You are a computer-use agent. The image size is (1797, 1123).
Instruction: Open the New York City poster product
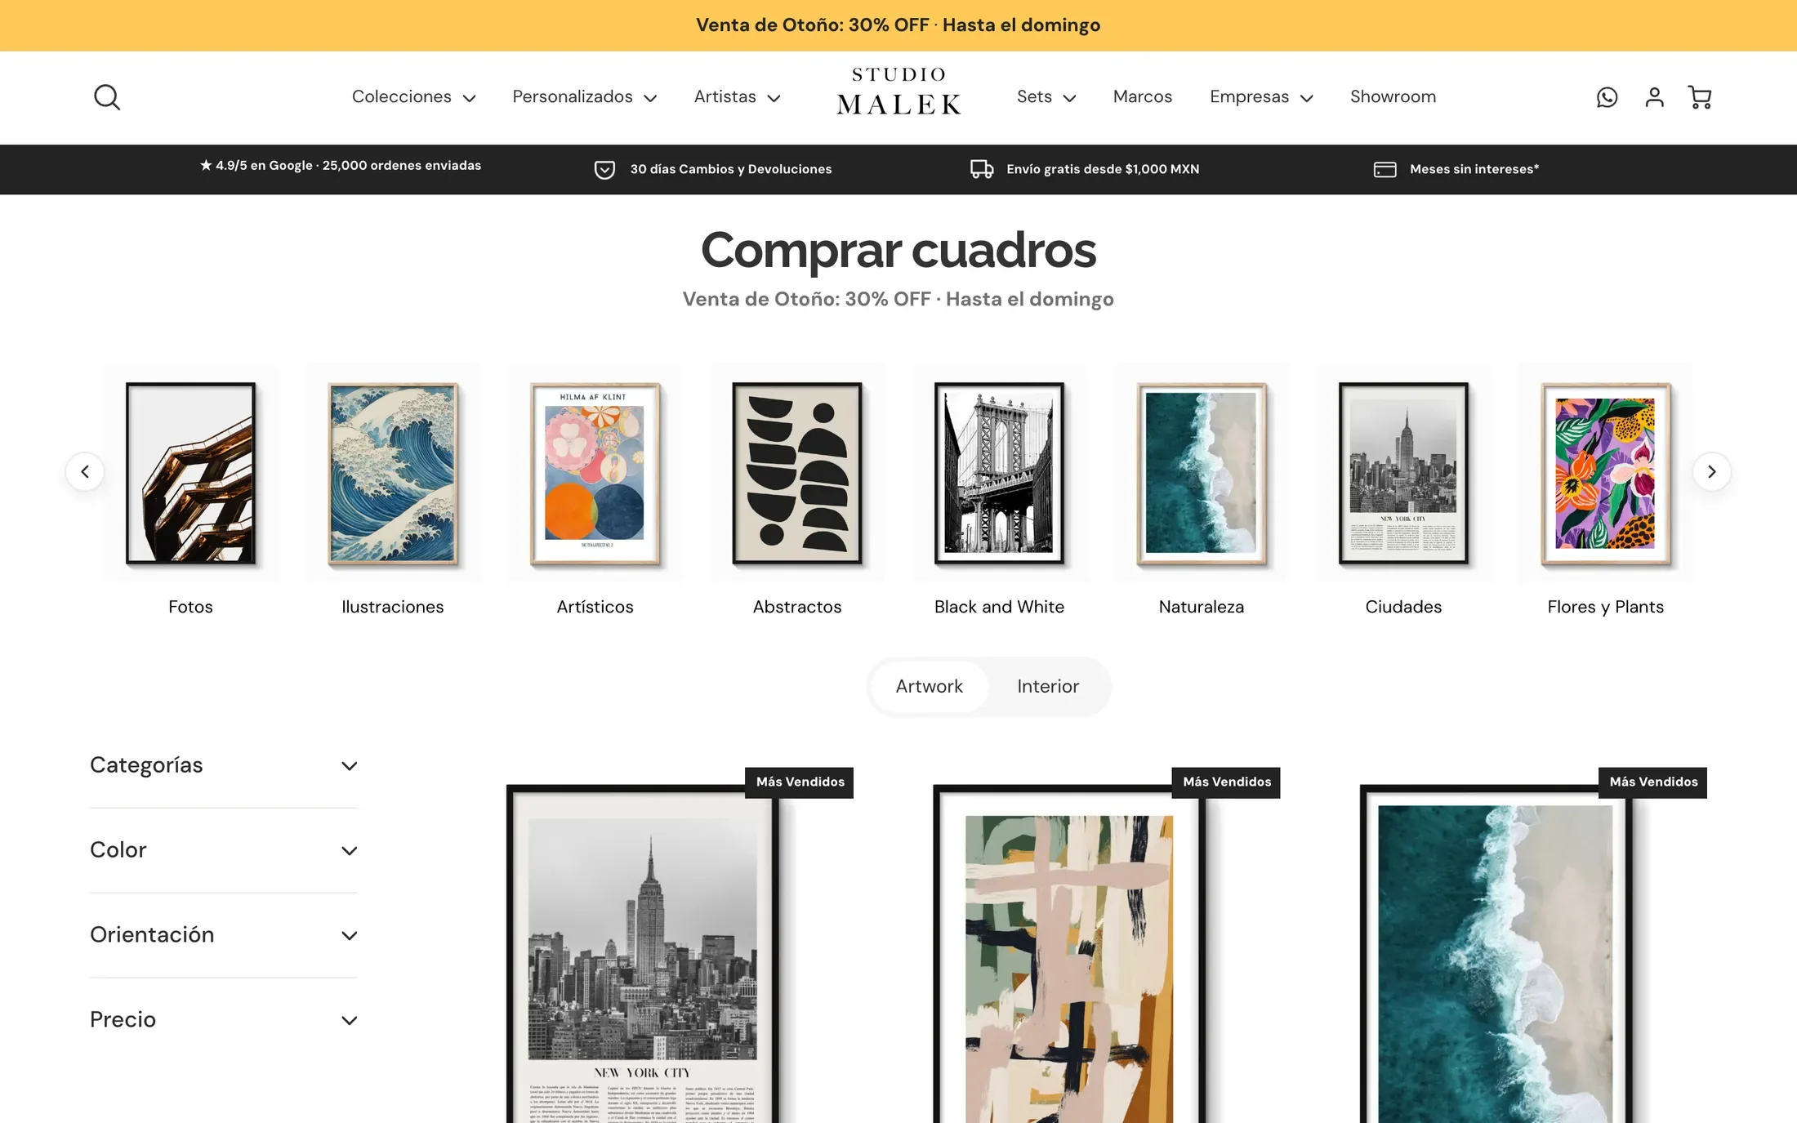tap(643, 953)
